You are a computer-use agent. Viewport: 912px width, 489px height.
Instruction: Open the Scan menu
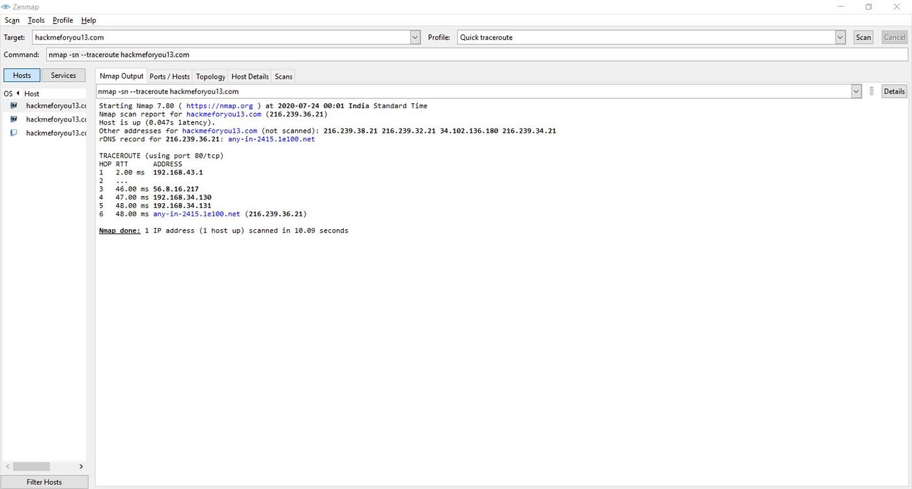pos(12,20)
